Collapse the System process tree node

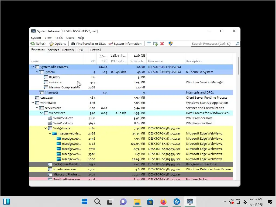(x=37, y=72)
